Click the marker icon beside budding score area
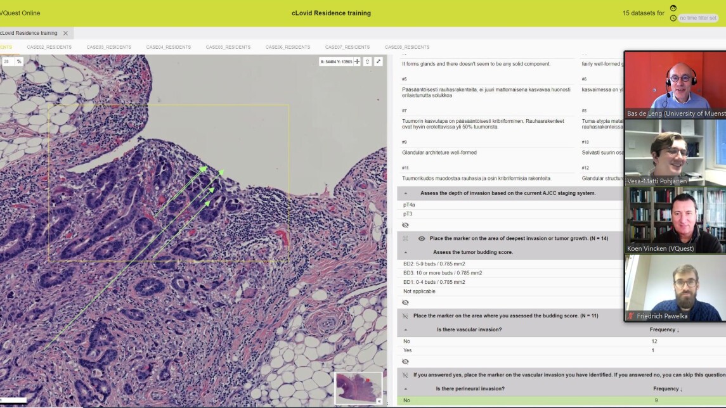The width and height of the screenshot is (726, 408). tap(405, 316)
